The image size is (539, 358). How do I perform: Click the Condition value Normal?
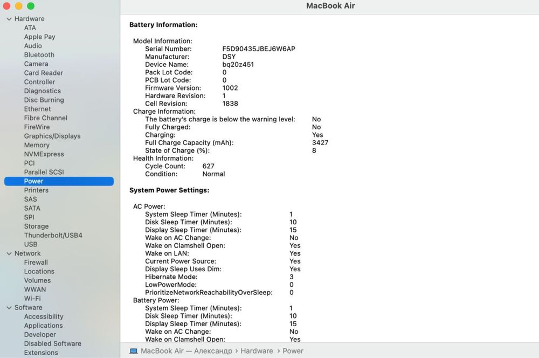tap(213, 174)
